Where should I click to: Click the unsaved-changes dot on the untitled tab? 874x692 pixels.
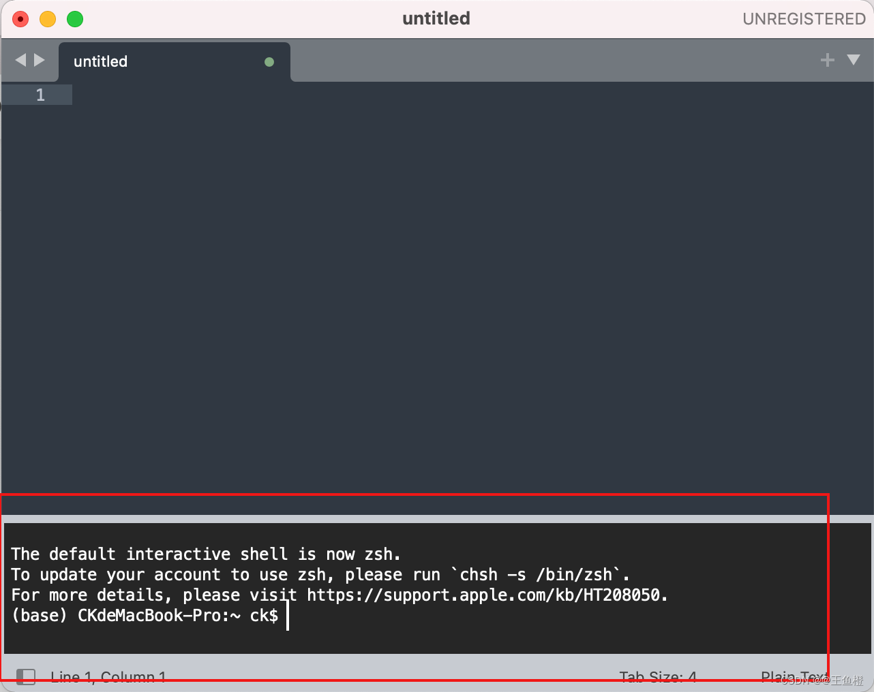[x=269, y=61]
